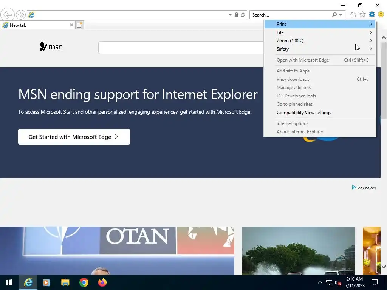Click the AdChoices triangle icon
387x290 pixels.
pos(354,187)
